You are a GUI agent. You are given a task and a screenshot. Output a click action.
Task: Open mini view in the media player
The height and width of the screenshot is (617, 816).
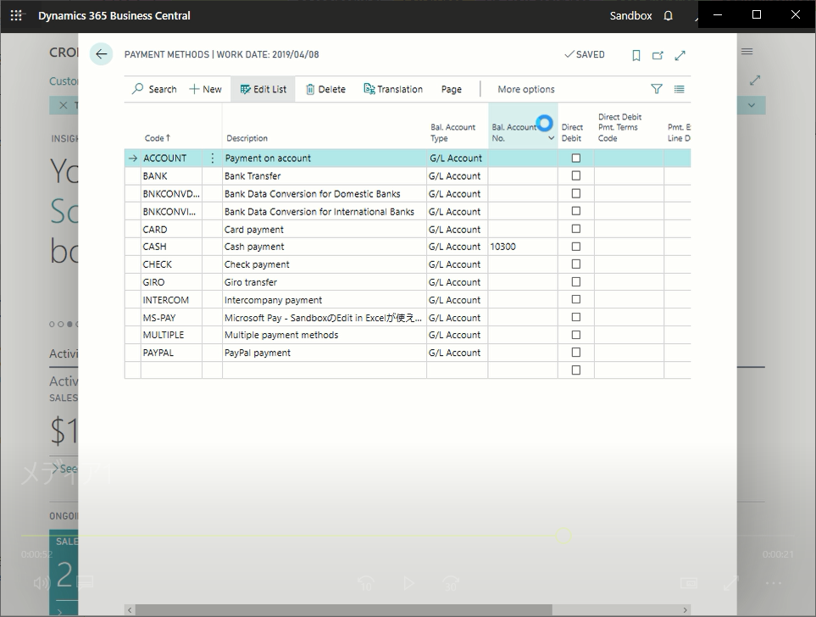[689, 583]
